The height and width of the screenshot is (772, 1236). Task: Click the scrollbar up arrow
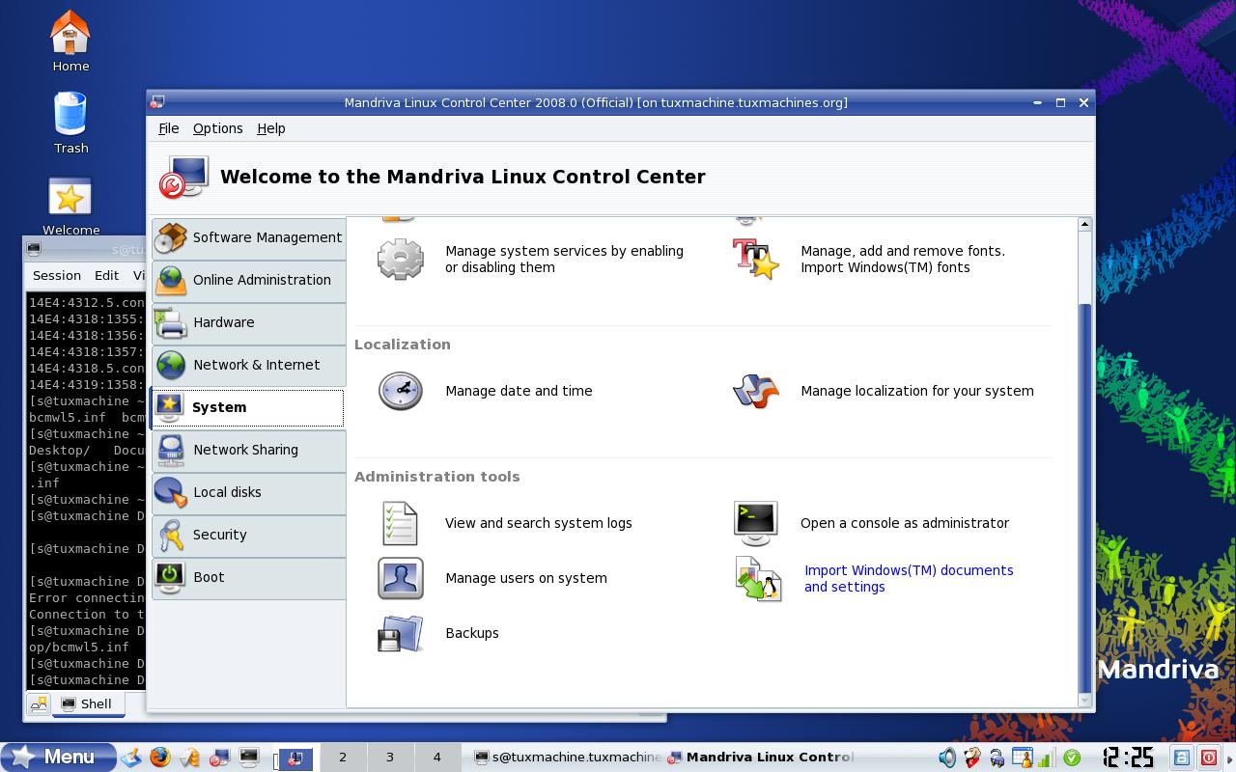click(x=1084, y=224)
